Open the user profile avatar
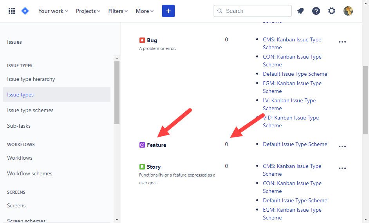 pyautogui.click(x=348, y=11)
